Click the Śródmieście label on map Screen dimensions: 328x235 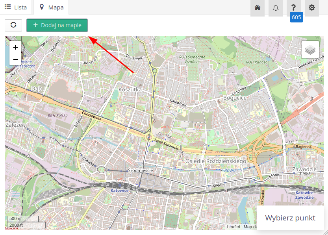[140, 170]
